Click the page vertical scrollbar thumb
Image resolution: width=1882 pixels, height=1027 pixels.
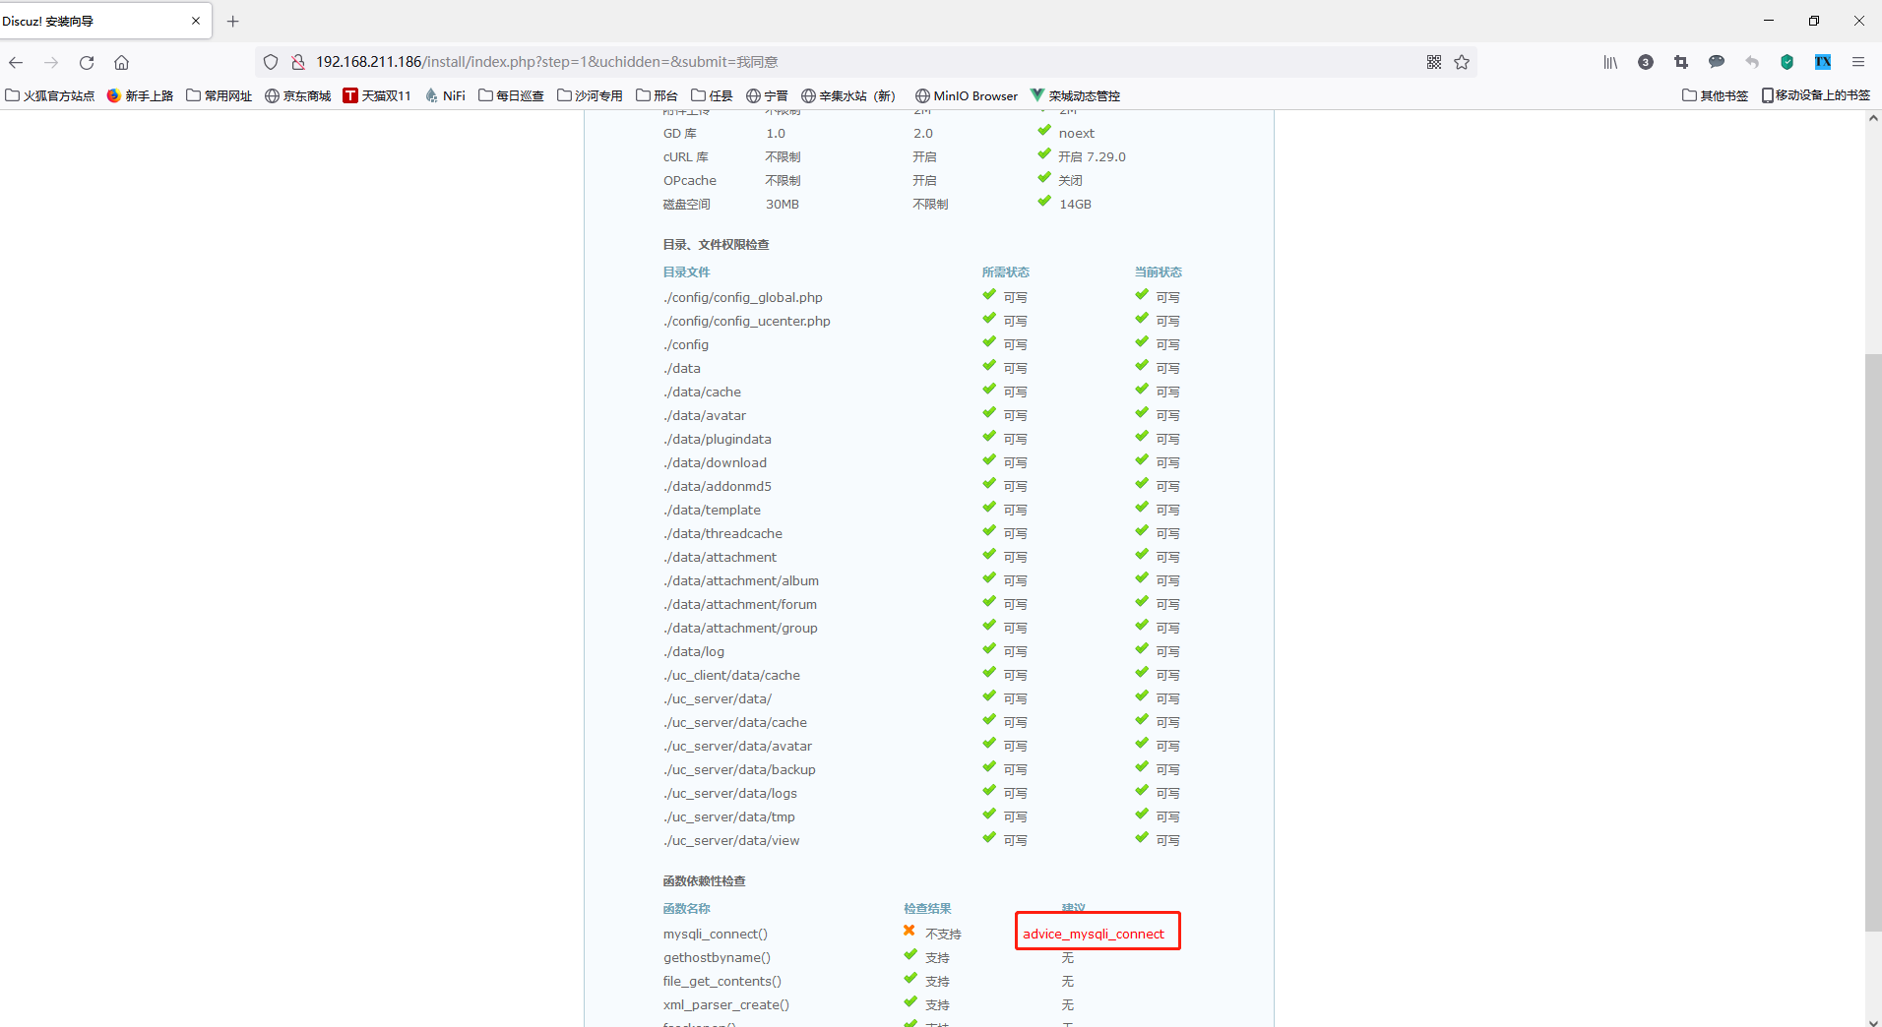point(1873,642)
